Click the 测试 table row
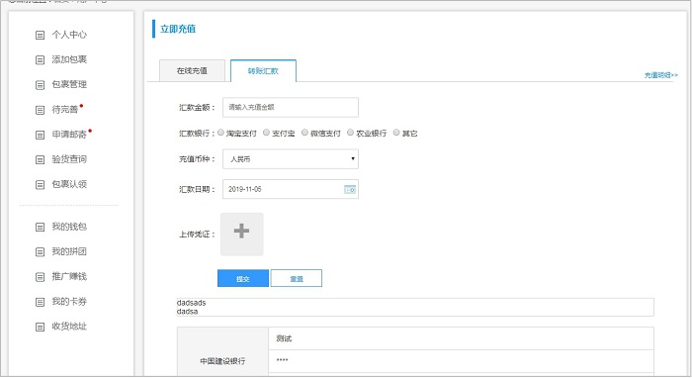Viewport: 692px width, 378px height. [461, 338]
